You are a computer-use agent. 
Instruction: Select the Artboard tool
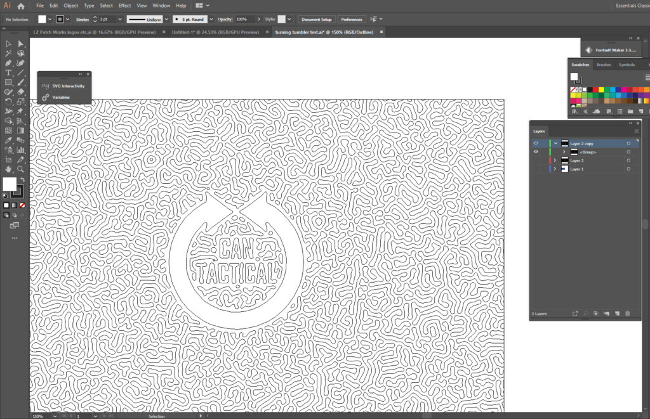pos(8,159)
